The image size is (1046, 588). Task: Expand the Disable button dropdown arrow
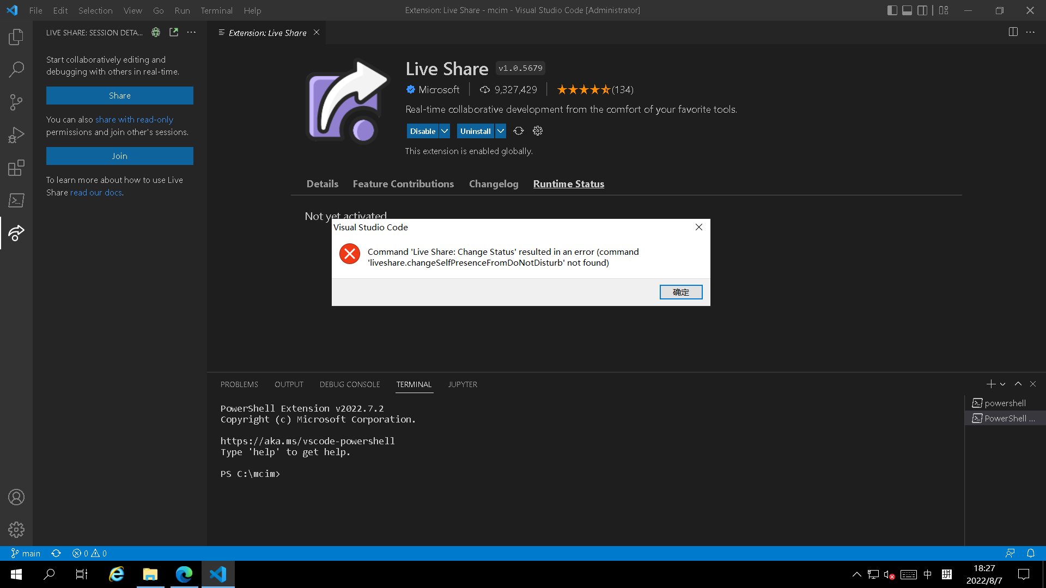[x=445, y=131]
